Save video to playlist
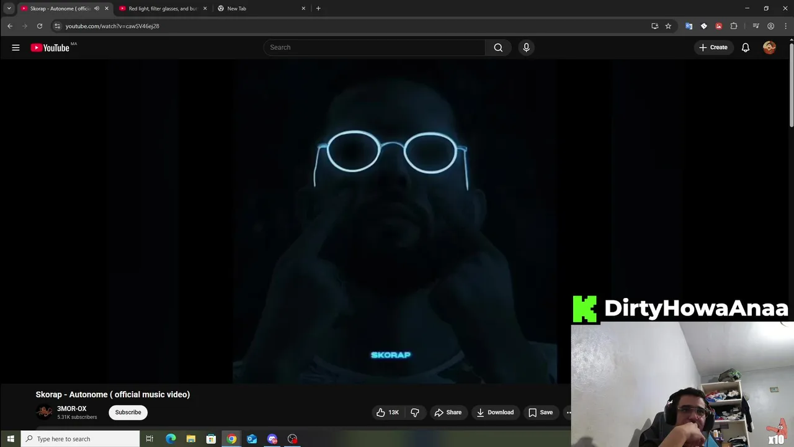This screenshot has height=447, width=794. tap(540, 412)
